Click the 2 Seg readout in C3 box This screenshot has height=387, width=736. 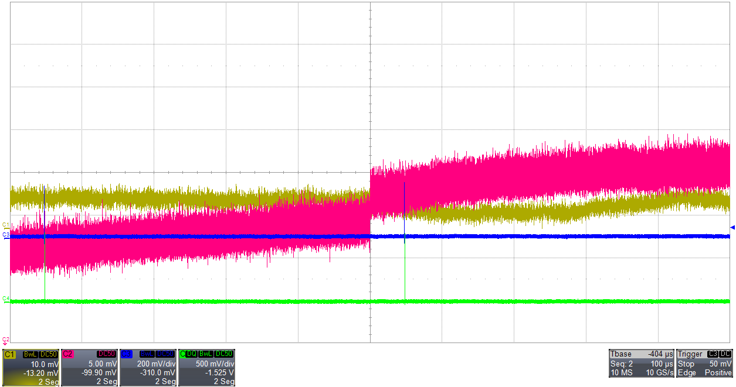165,382
